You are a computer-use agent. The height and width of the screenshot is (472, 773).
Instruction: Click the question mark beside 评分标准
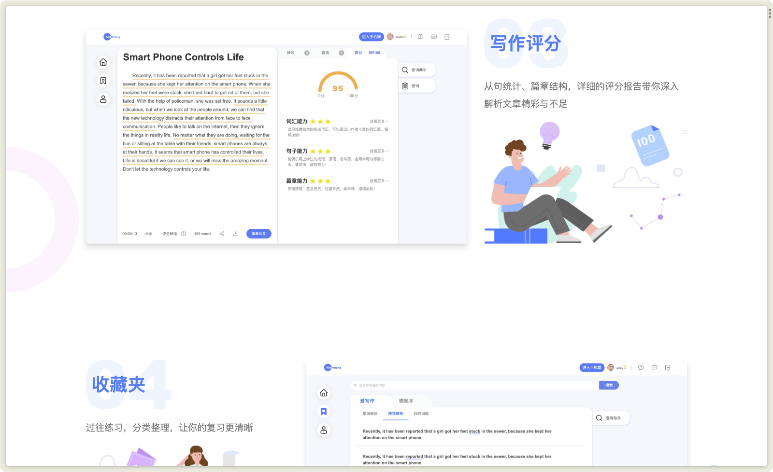183,234
